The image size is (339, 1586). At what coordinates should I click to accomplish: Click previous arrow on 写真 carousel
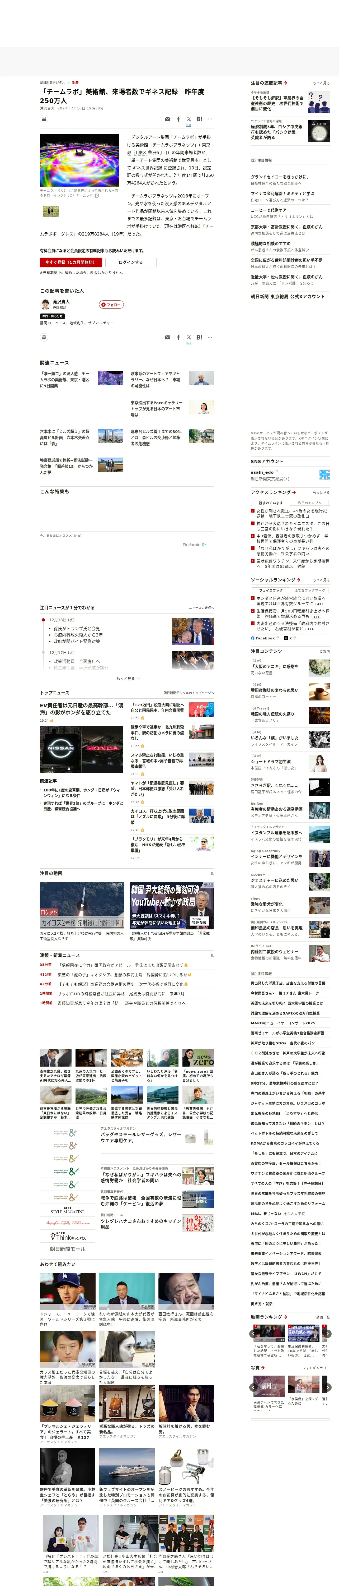tap(253, 1387)
